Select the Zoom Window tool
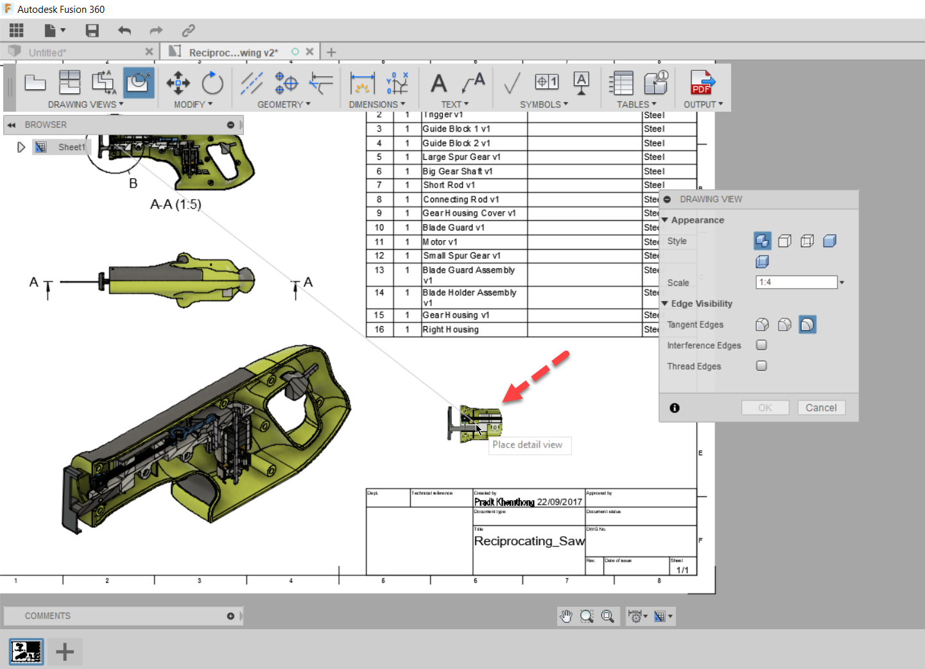This screenshot has width=925, height=669. [587, 616]
